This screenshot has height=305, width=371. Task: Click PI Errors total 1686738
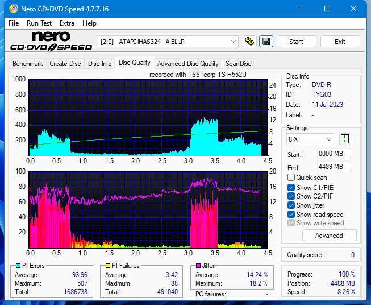click(76, 292)
